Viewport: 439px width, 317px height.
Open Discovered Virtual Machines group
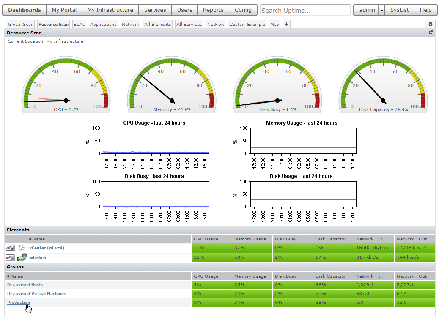[37, 294]
